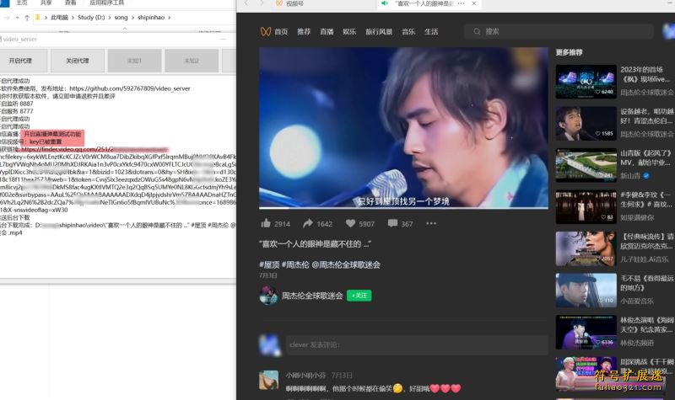Click the video progress bar under the player
This screenshot has width=675, height=400.
click(x=403, y=208)
